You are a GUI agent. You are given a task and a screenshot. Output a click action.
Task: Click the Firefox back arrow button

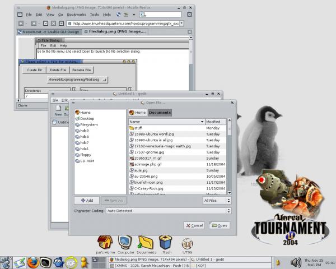(x=21, y=24)
